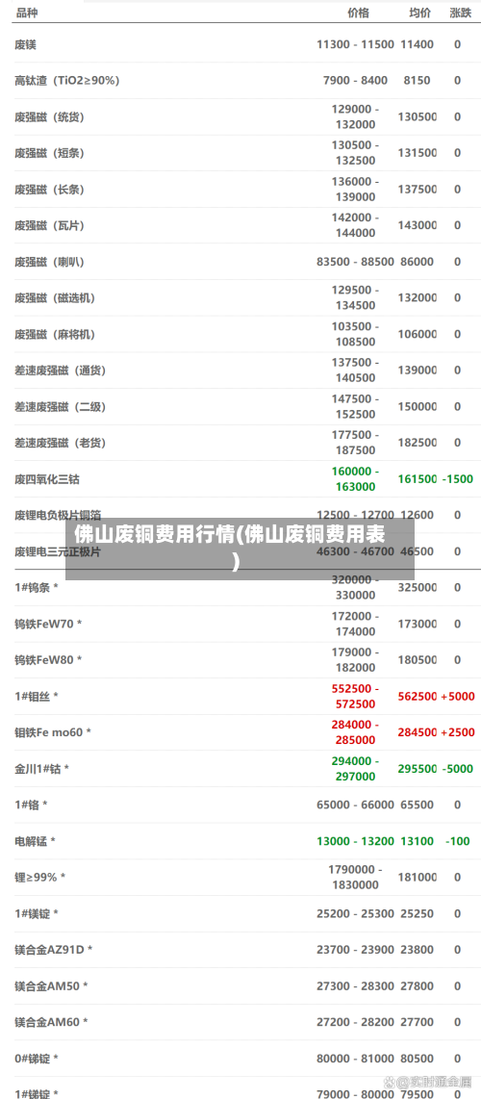Screen dimensions: 481x1099
Task: Select the 废强磁（瓦片）row name
Action: click(x=49, y=226)
